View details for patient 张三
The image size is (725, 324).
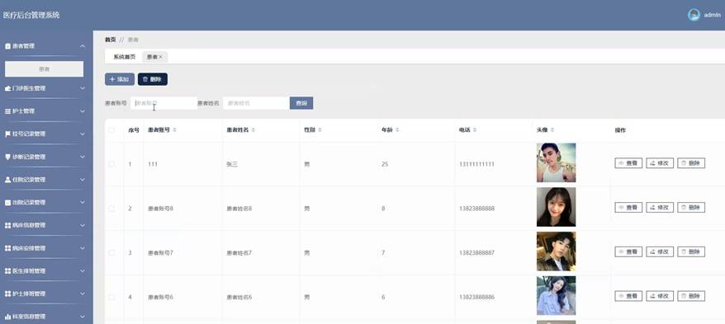coord(628,163)
